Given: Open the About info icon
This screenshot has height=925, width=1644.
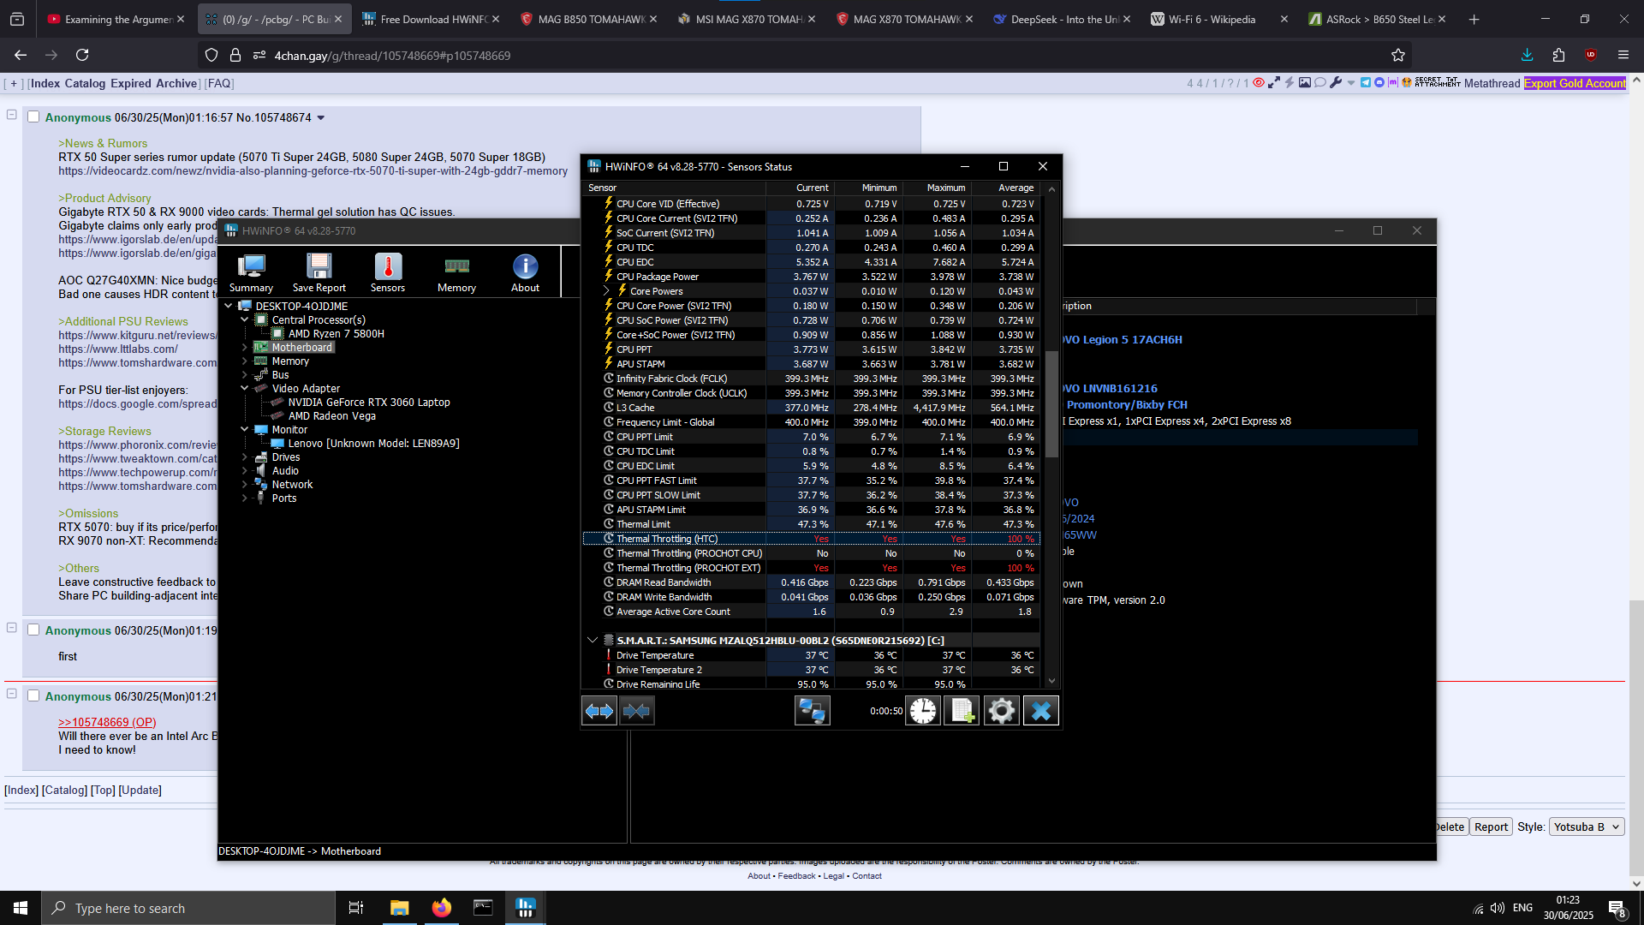Looking at the screenshot, I should (x=525, y=273).
